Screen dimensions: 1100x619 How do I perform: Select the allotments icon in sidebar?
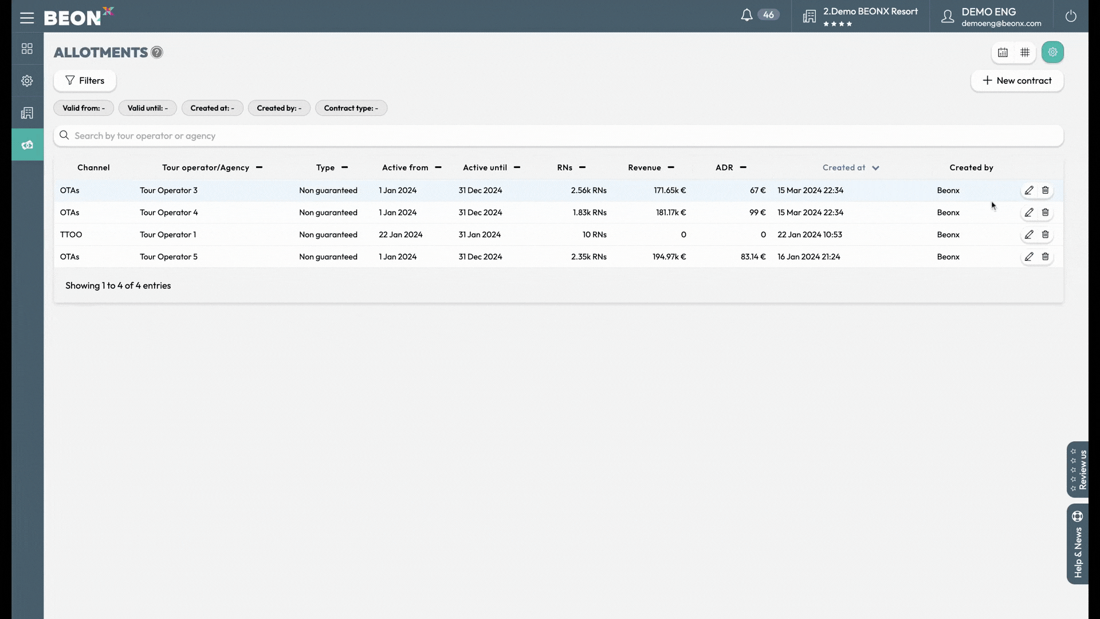(27, 145)
